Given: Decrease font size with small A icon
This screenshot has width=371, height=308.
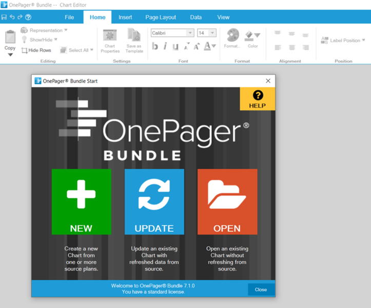Looking at the screenshot, I should (x=187, y=46).
